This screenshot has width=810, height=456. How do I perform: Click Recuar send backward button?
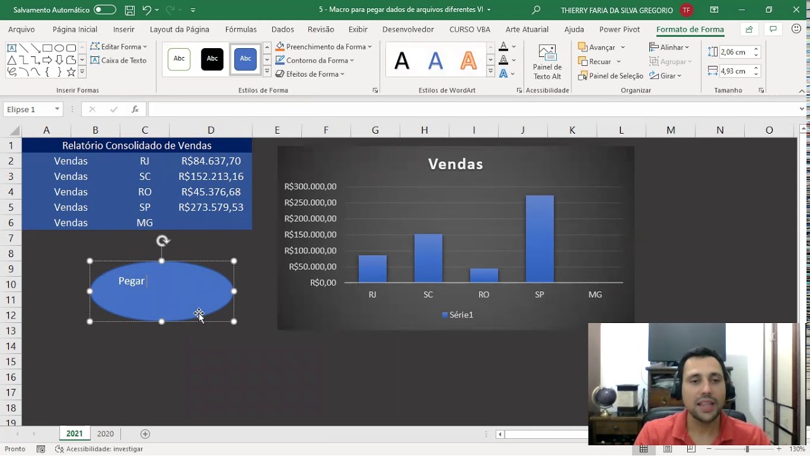(x=595, y=61)
